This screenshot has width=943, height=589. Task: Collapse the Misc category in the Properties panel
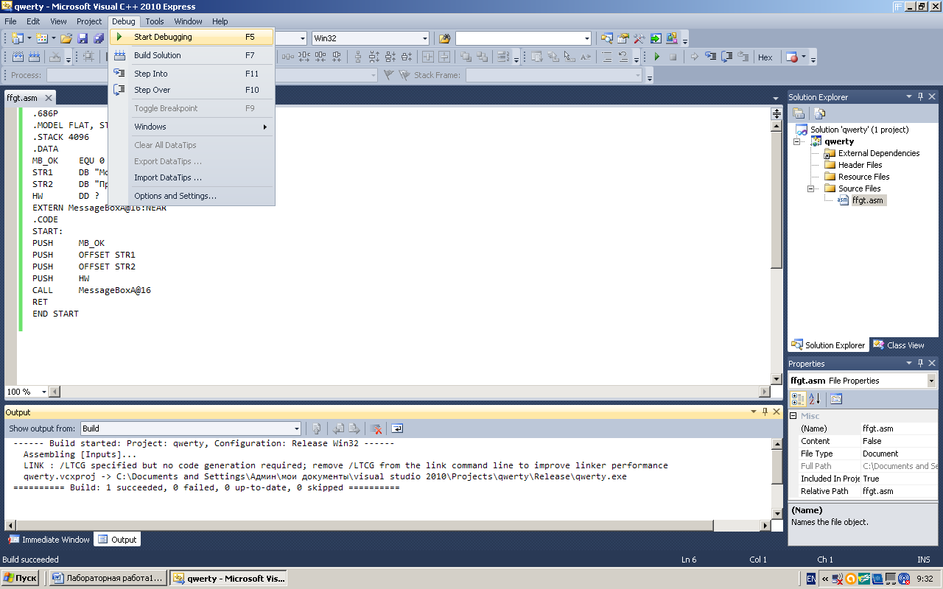[x=793, y=416]
